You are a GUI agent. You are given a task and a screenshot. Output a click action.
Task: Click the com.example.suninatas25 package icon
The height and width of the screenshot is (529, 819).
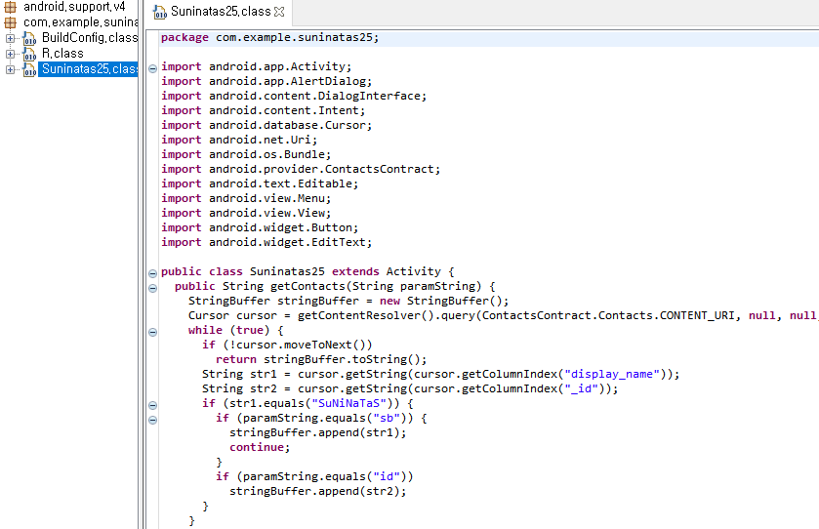[x=10, y=22]
